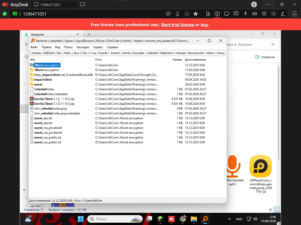Open the Правка menu
Image resolution: width=301 pixels, height=225 pixels.
(x=46, y=47)
